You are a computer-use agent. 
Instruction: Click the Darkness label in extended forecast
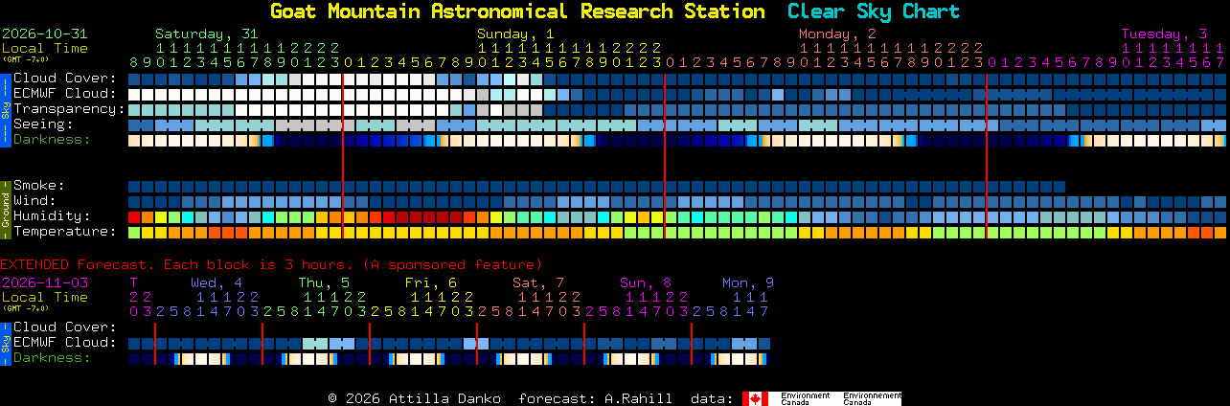pyautogui.click(x=52, y=358)
